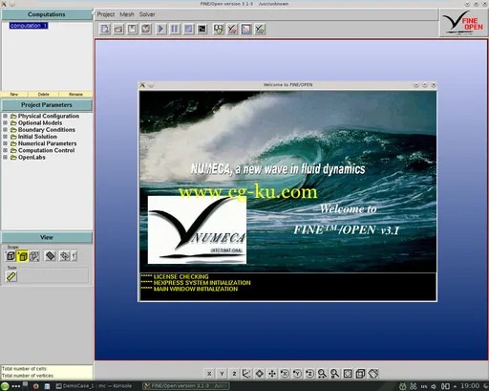Click the toolbar icon with green circle badge

(219, 29)
